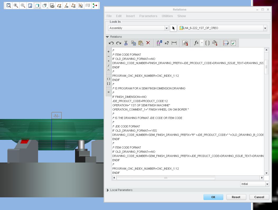This screenshot has height=210, width=278.
Task: Open the Parameters menu
Action: [148, 16]
